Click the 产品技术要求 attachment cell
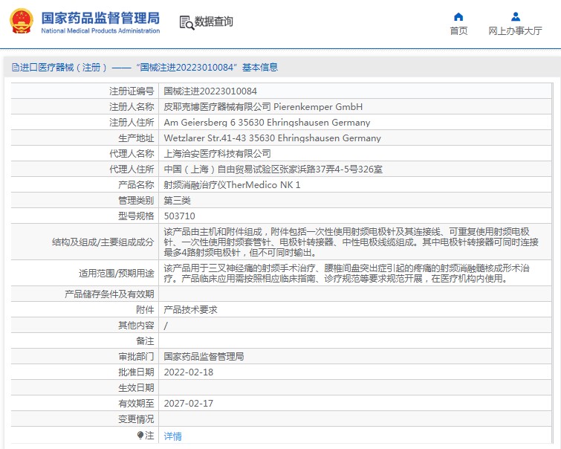Screen dimensions: 561x449 coord(190,310)
